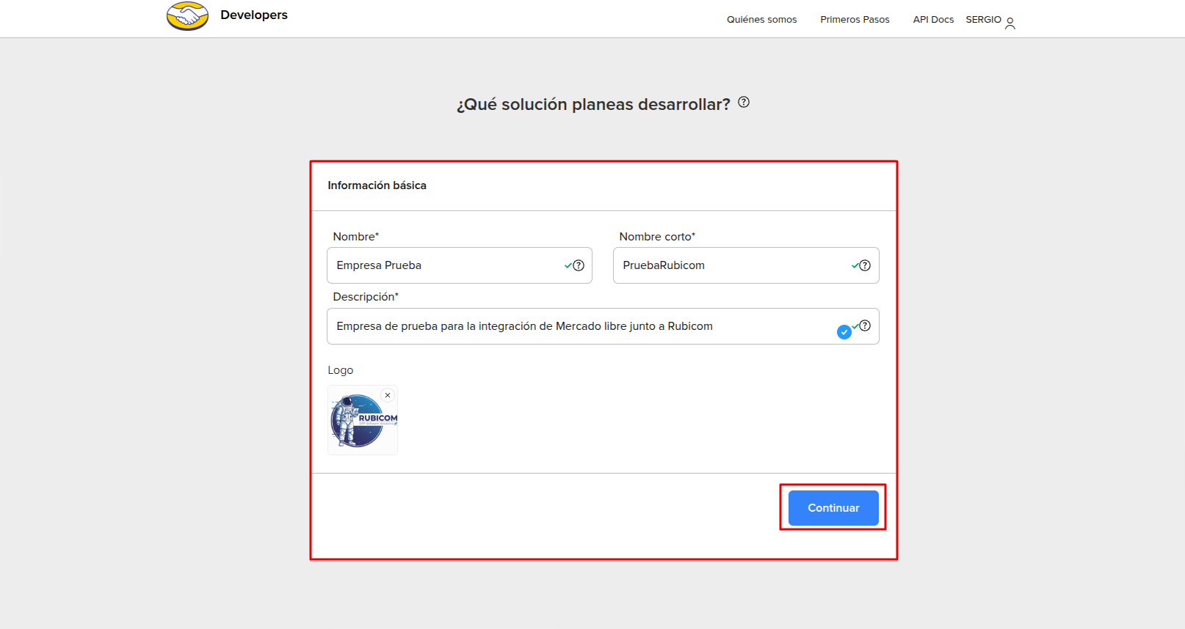Click inside the Descripción text field
Screen dimensions: 1185x629
click(573, 326)
